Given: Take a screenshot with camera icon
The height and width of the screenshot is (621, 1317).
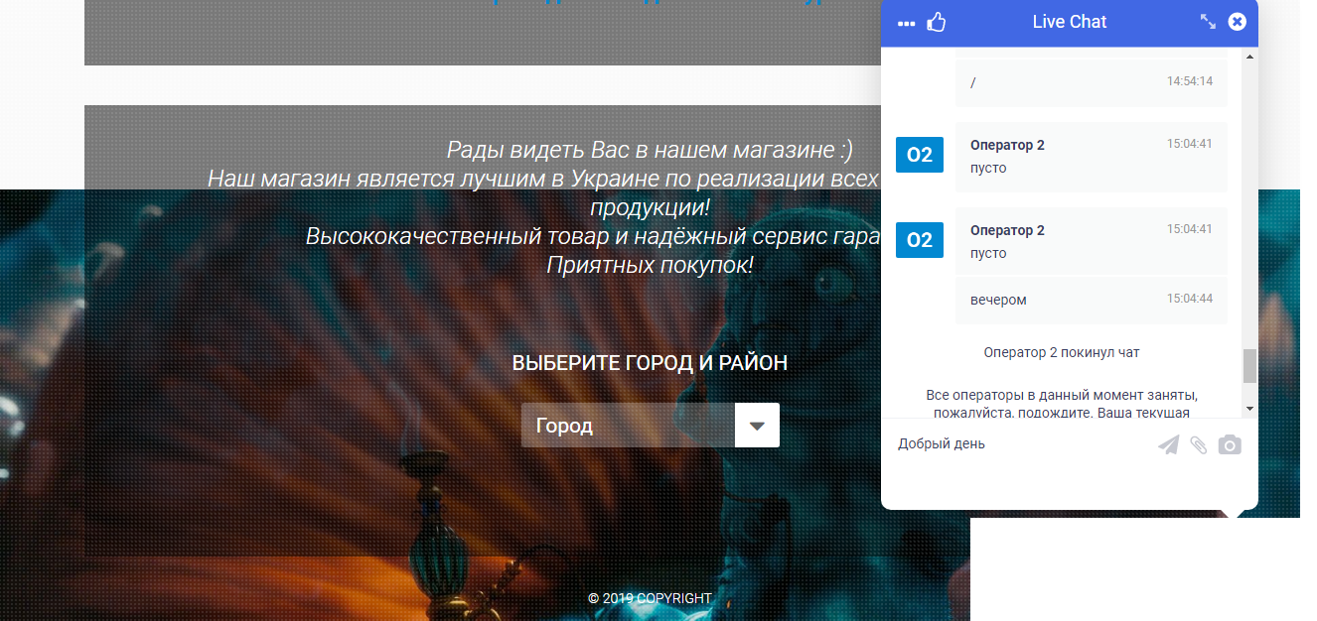Looking at the screenshot, I should tap(1230, 445).
